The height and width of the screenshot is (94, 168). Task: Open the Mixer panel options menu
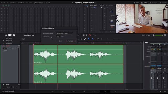click(166, 42)
